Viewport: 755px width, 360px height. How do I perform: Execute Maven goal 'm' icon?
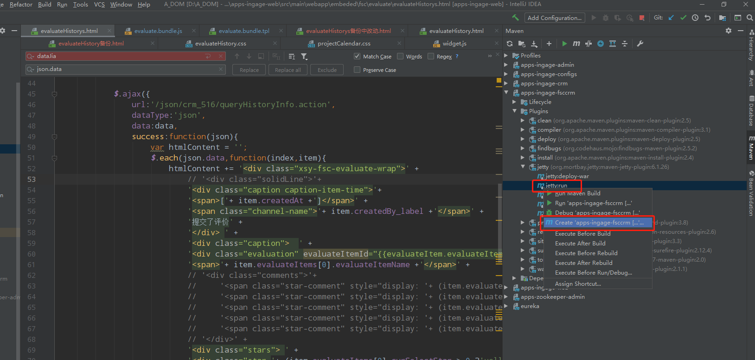[x=576, y=44]
